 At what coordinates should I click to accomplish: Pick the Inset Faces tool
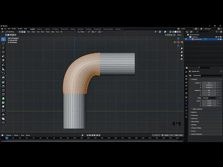point(3,82)
